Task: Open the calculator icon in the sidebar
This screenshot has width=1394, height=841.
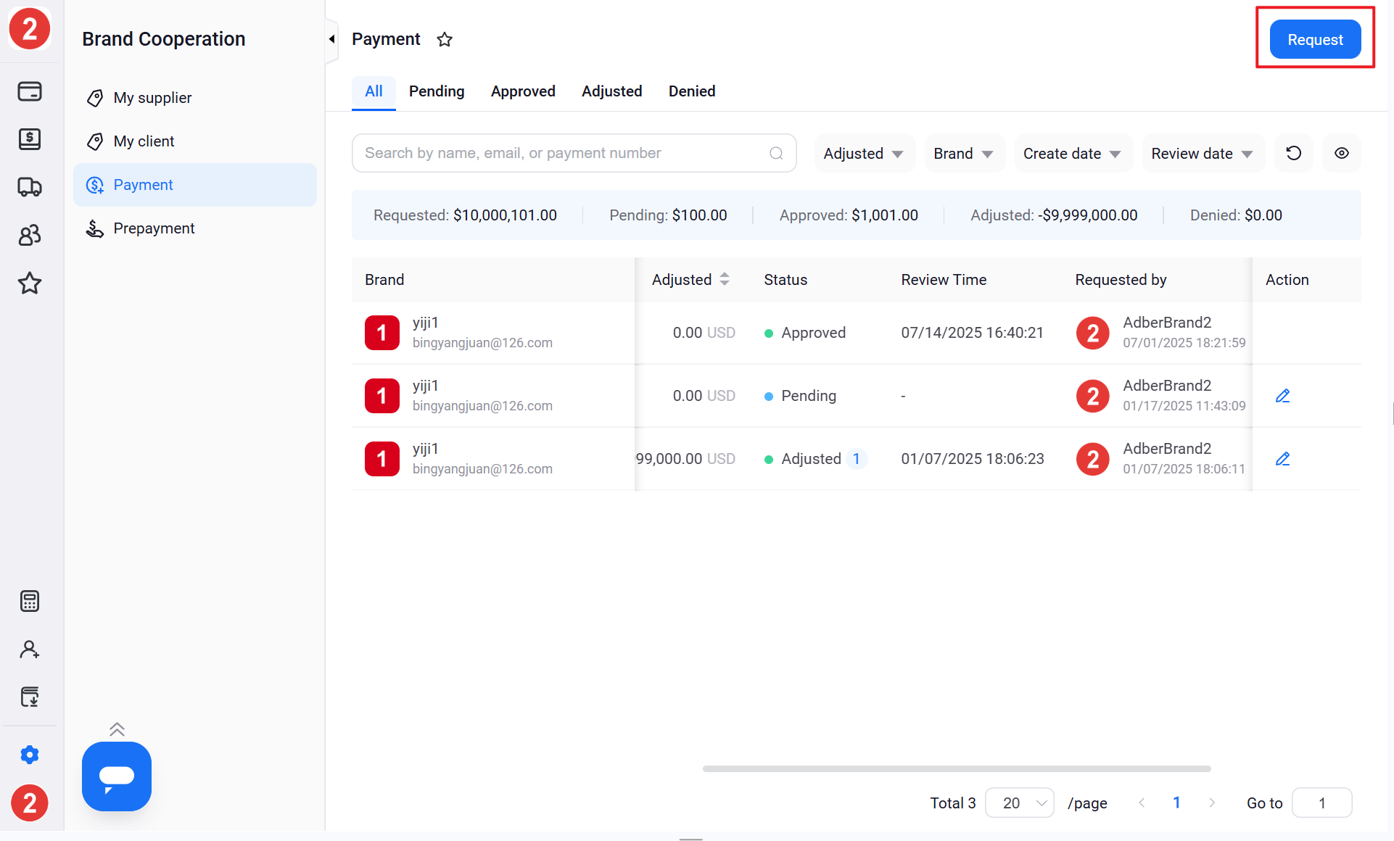Action: (30, 601)
